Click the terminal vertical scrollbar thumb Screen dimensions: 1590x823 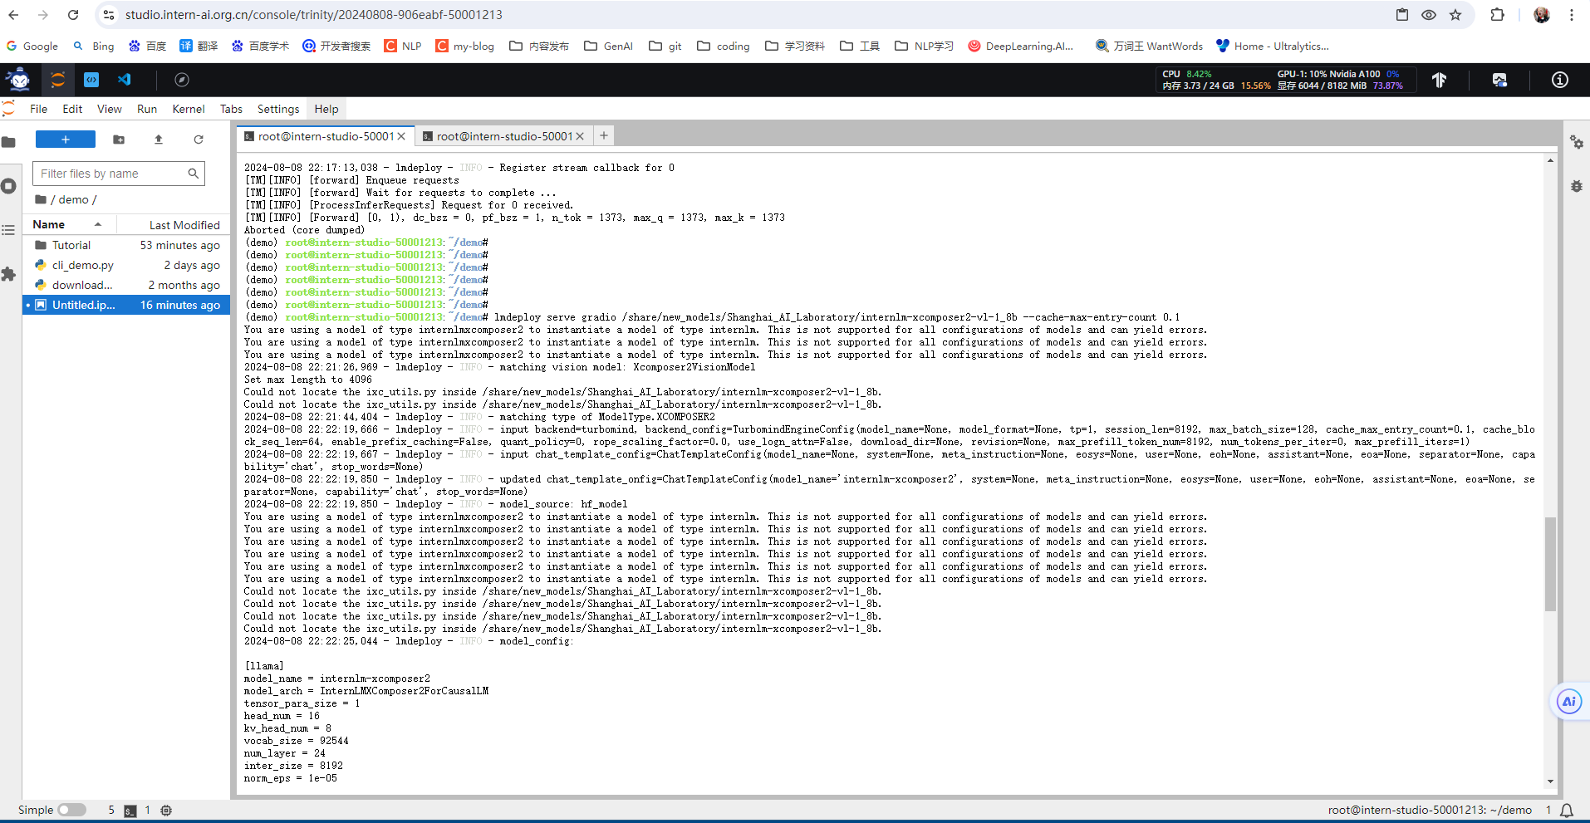coord(1550,564)
